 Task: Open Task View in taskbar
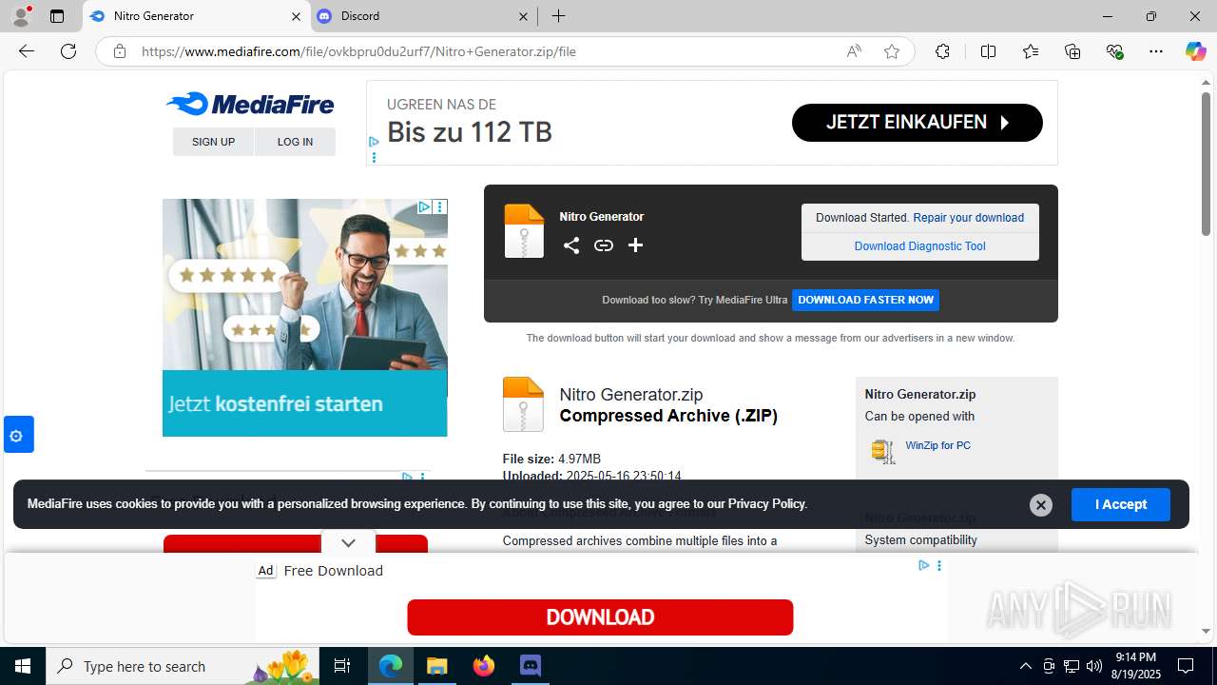click(342, 666)
